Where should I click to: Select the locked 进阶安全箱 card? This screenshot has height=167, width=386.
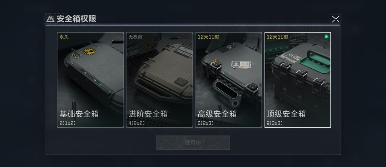click(159, 80)
